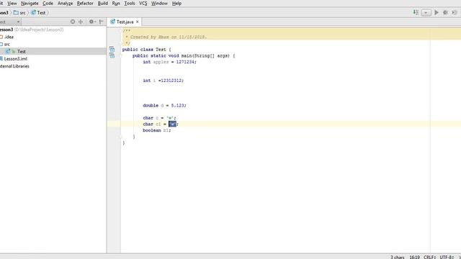Click the Debug bug icon in toolbar
Viewport: 461px width, 259px height.
click(445, 12)
